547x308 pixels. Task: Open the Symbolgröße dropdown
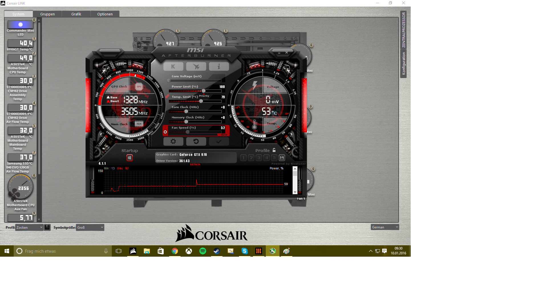pyautogui.click(x=90, y=227)
